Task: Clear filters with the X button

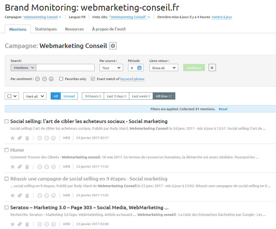Action: [212, 68]
